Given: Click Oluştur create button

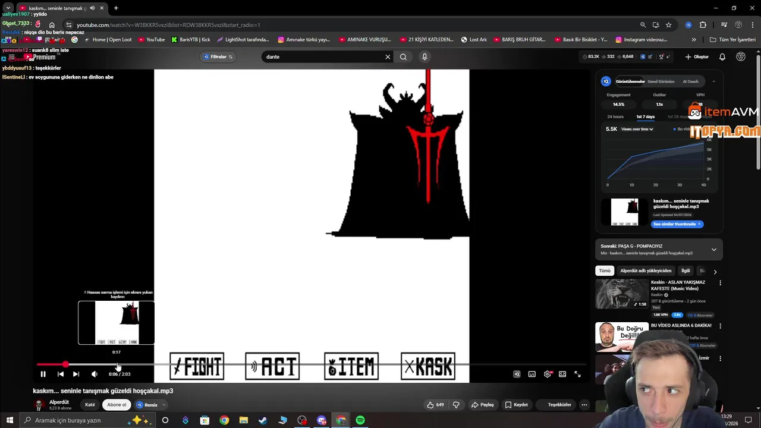Looking at the screenshot, I should click(x=697, y=57).
